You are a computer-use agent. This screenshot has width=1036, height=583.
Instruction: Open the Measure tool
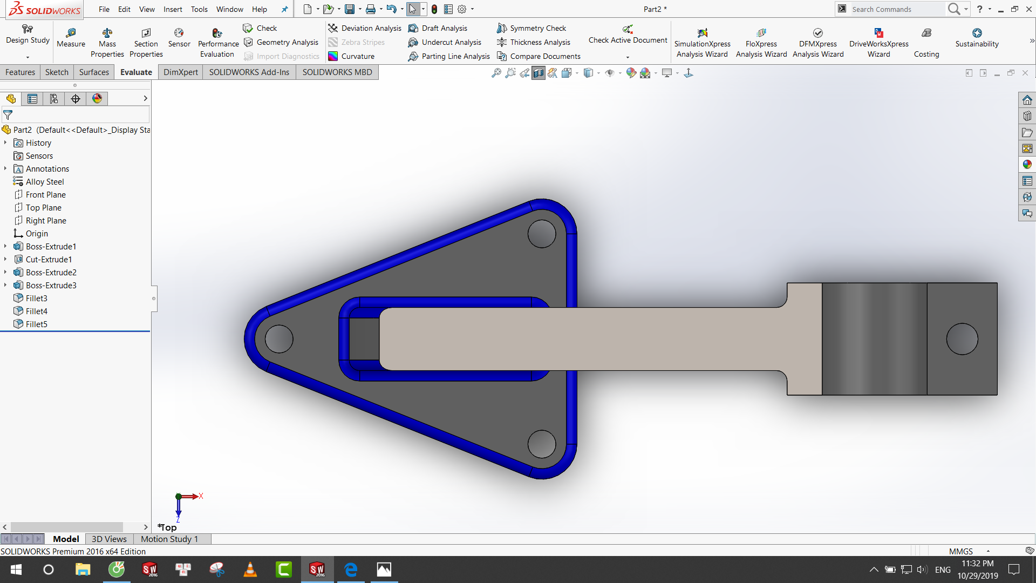coord(71,38)
